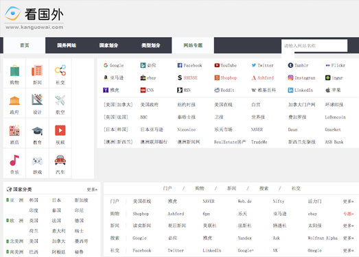Open the TradeMe link
The image size is (359, 257).
(259, 142)
